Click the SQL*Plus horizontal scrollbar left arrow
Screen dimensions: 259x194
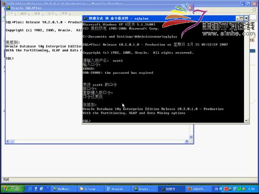[8, 141]
